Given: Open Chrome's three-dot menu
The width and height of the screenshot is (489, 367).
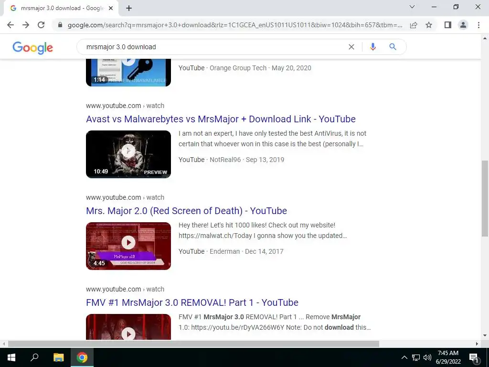Looking at the screenshot, I should (478, 25).
